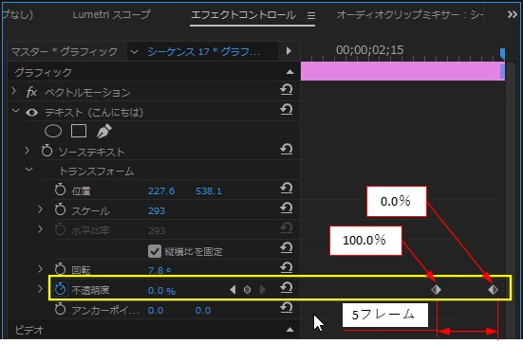Reset the 不透明度 parameter

point(287,287)
